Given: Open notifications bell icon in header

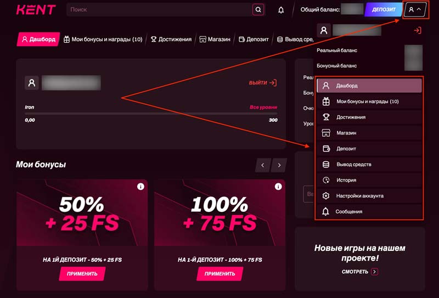Looking at the screenshot, I should click(281, 10).
